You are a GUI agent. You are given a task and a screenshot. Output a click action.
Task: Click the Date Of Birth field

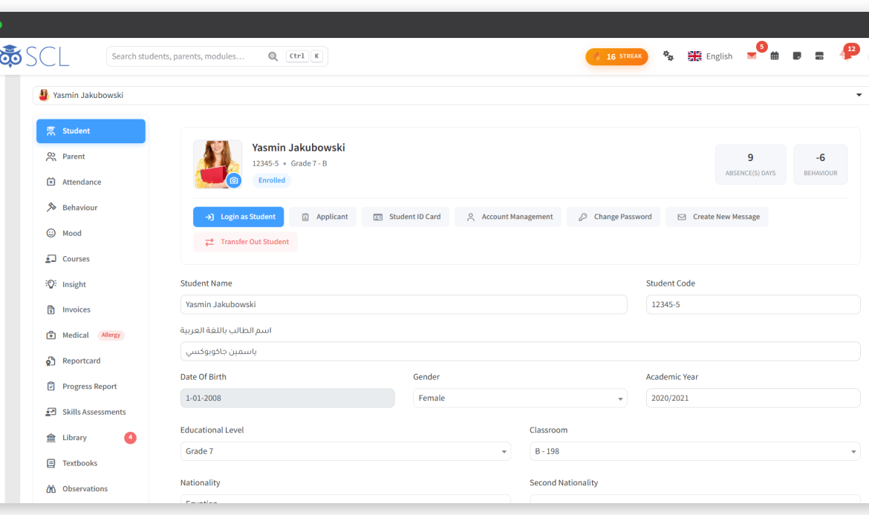(287, 398)
